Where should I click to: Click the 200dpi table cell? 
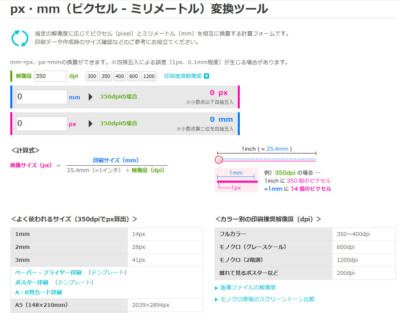(364, 273)
